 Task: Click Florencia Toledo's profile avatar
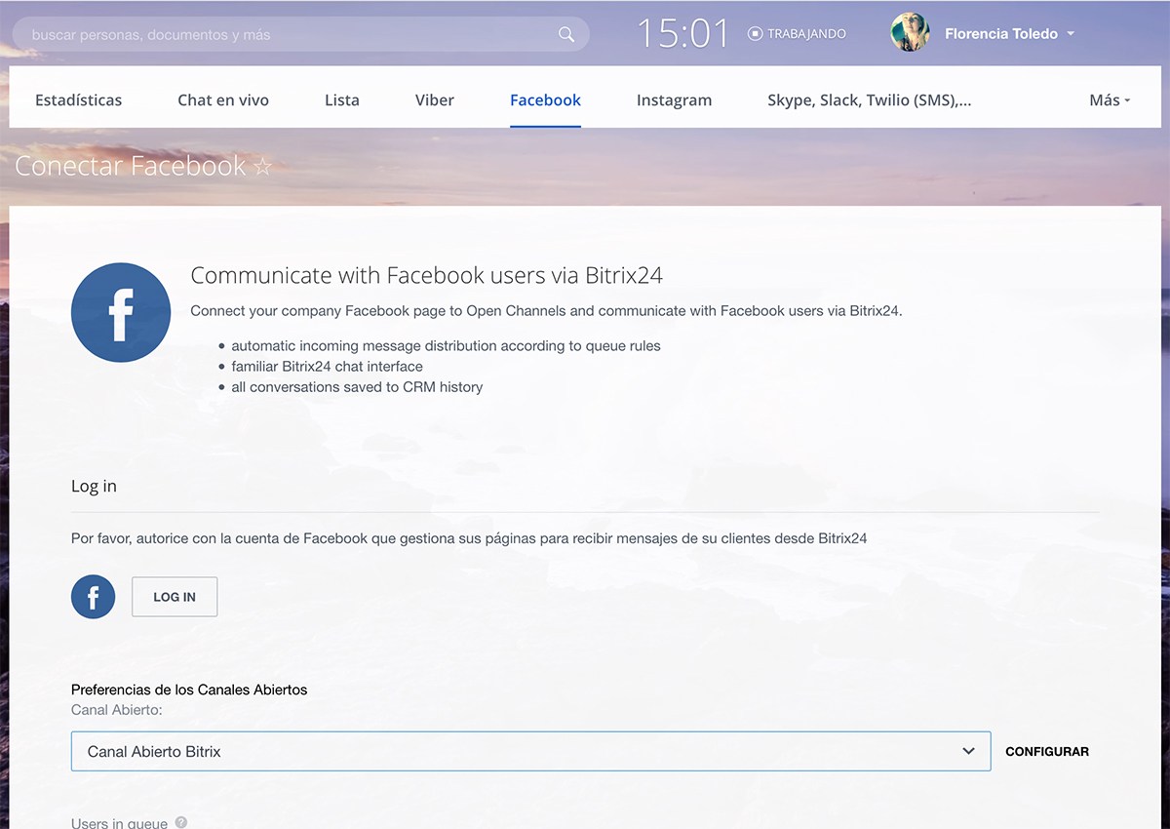click(x=910, y=33)
